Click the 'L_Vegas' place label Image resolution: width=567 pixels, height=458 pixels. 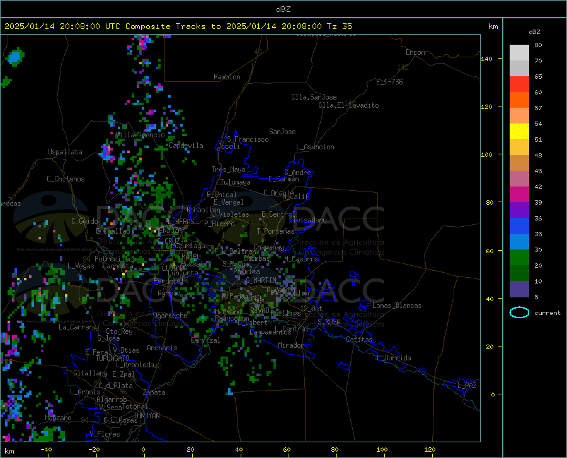click(81, 266)
